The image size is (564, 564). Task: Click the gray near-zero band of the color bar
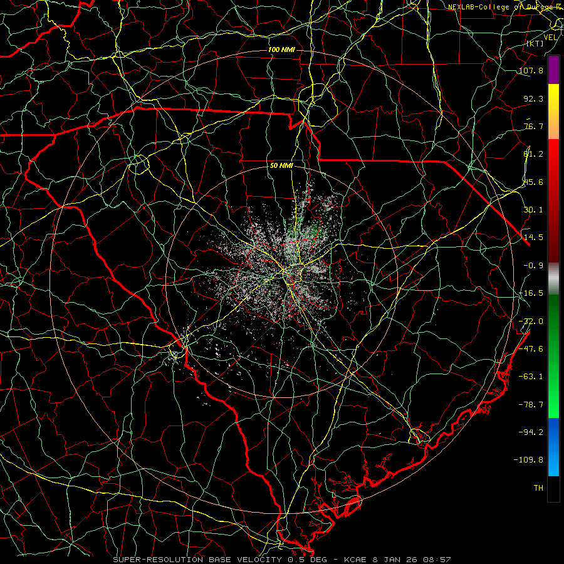point(553,278)
